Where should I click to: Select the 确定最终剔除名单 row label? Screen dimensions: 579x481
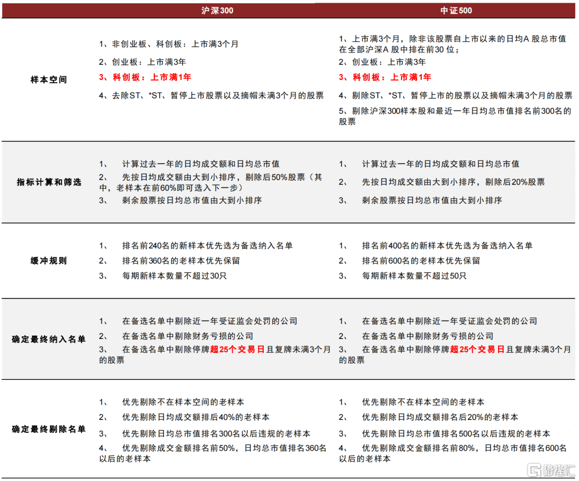[49, 428]
